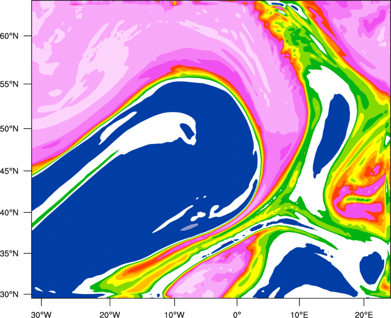Click the 20°E longitude label
The height and width of the screenshot is (318, 391).
(x=364, y=315)
